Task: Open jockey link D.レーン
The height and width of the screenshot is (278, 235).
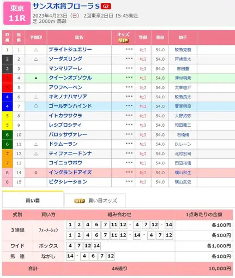Action: pos(183,144)
